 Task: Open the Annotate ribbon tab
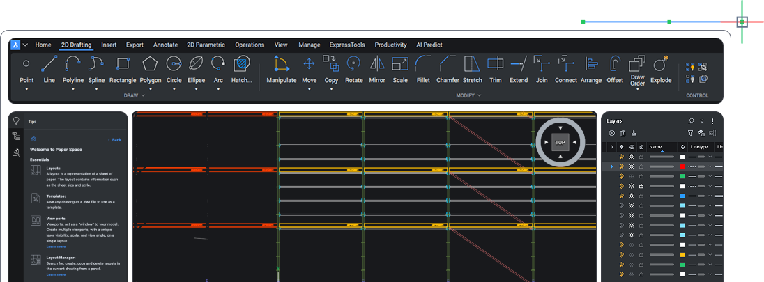[x=165, y=45]
